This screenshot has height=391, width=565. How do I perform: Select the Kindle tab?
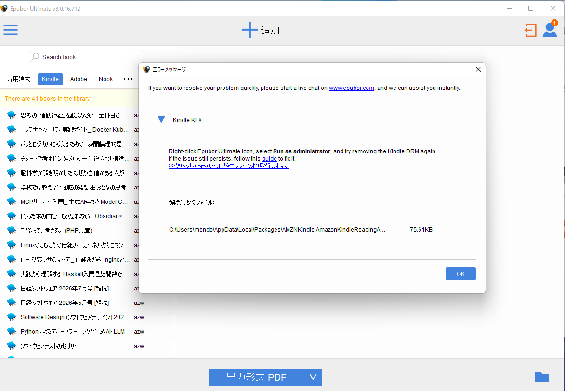(50, 79)
